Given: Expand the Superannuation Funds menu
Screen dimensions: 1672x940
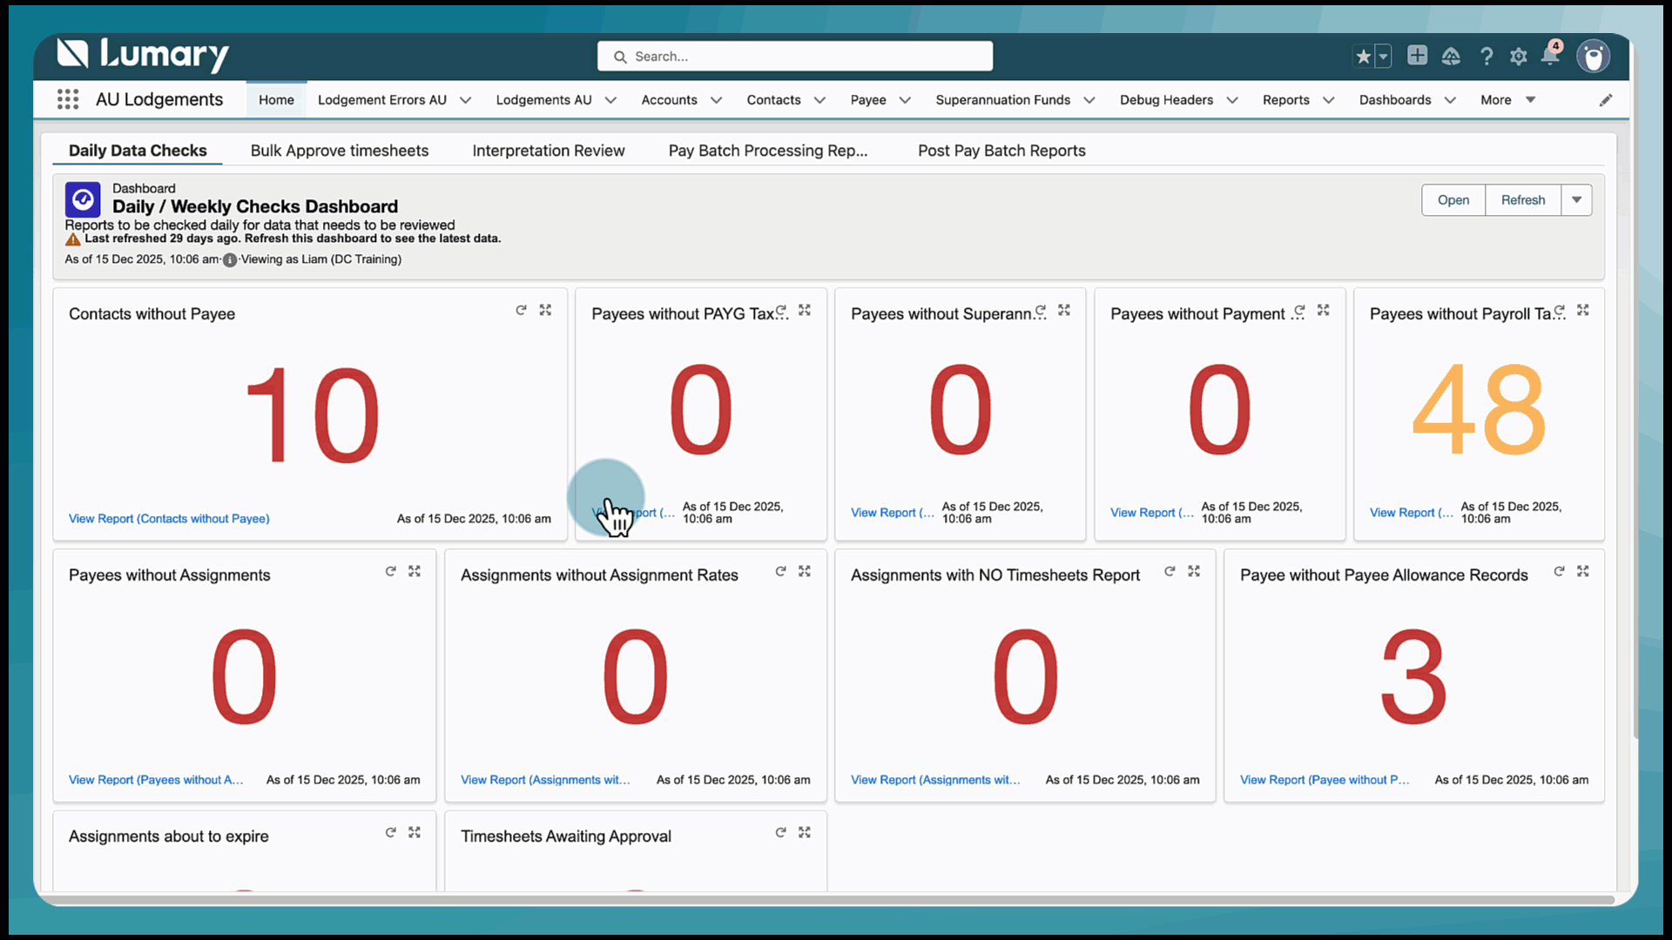Looking at the screenshot, I should (x=1090, y=99).
